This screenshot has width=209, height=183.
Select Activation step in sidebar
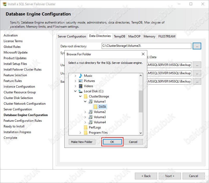(11, 35)
